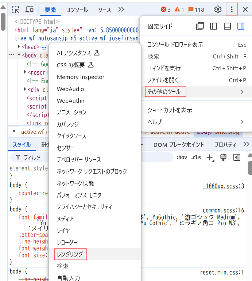The width and height of the screenshot is (252, 281).
Task: Open カバレッジ tool
Action: (x=95, y=124)
